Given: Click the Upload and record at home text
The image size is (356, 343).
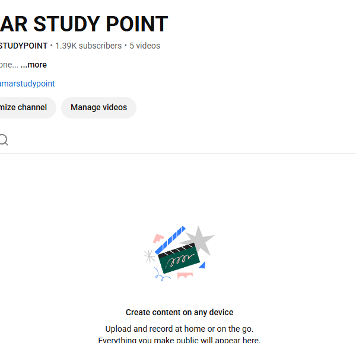Looking at the screenshot, I should (179, 329).
